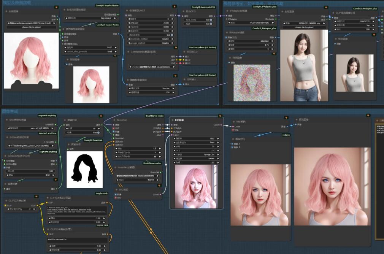Click the 1.50 scale factor field
The height and width of the screenshot is (254, 384).
[151, 92]
